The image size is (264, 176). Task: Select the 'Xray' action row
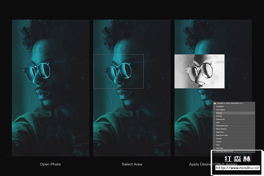[x=234, y=145]
